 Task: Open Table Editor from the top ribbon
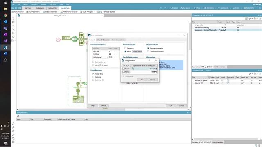click(x=249, y=8)
